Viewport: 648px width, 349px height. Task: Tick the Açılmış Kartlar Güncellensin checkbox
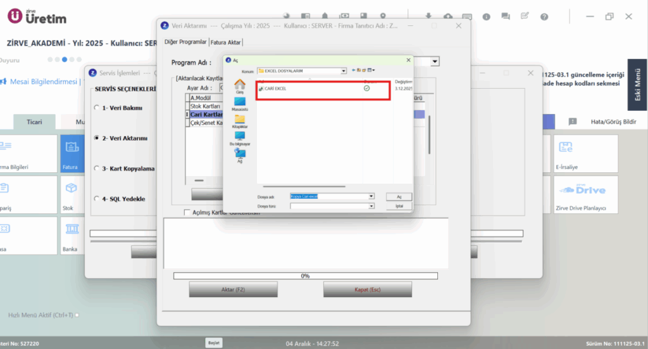tap(187, 212)
